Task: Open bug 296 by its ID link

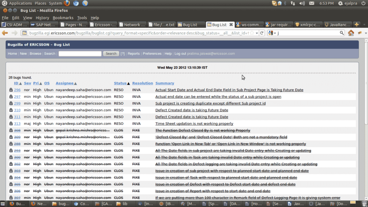Action: [17, 90]
